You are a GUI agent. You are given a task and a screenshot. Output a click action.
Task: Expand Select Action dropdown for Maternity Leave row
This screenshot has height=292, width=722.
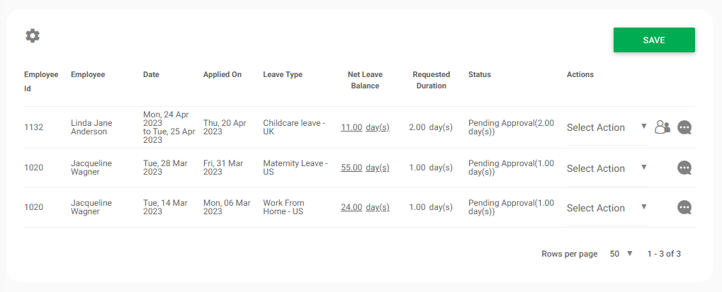607,168
